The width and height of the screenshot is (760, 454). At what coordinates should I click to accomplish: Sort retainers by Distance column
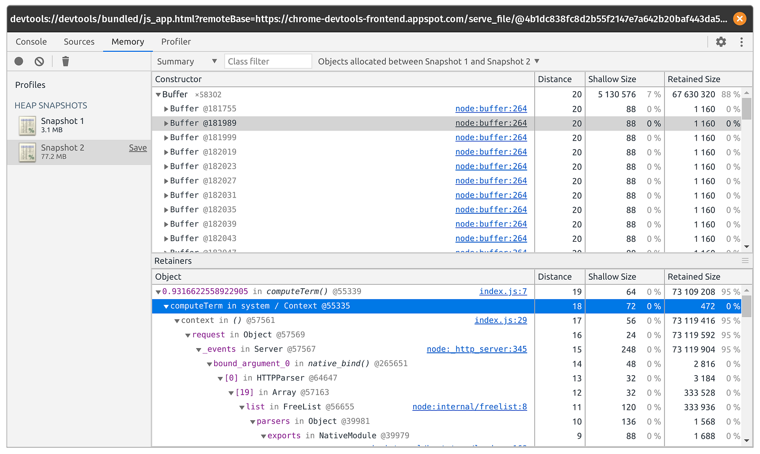(x=560, y=277)
